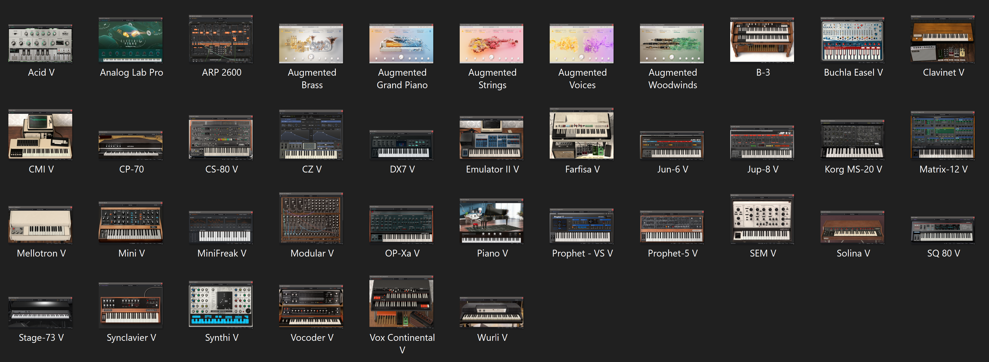Open the Prophet-5 V thumbnail
Viewport: 989px width, 362px height.
pos(672,227)
